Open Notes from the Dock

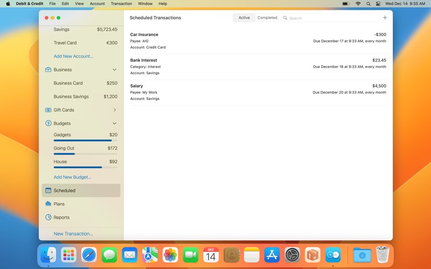click(x=252, y=255)
